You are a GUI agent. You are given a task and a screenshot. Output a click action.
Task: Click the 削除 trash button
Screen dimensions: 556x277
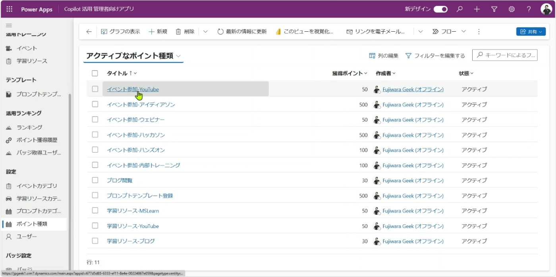[x=185, y=32]
